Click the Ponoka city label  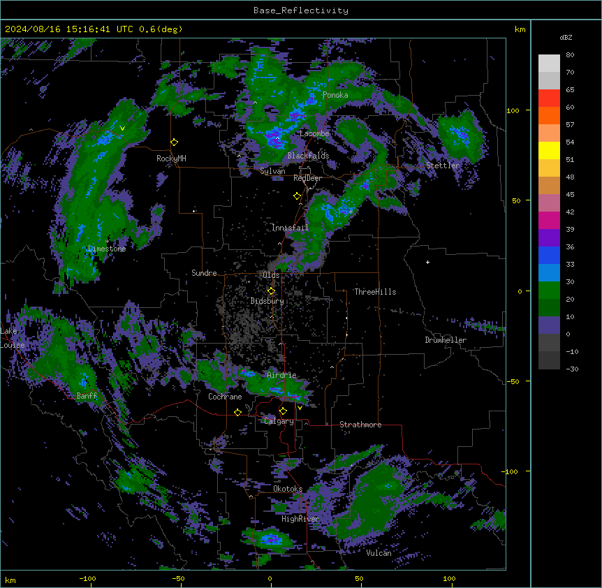click(x=335, y=95)
